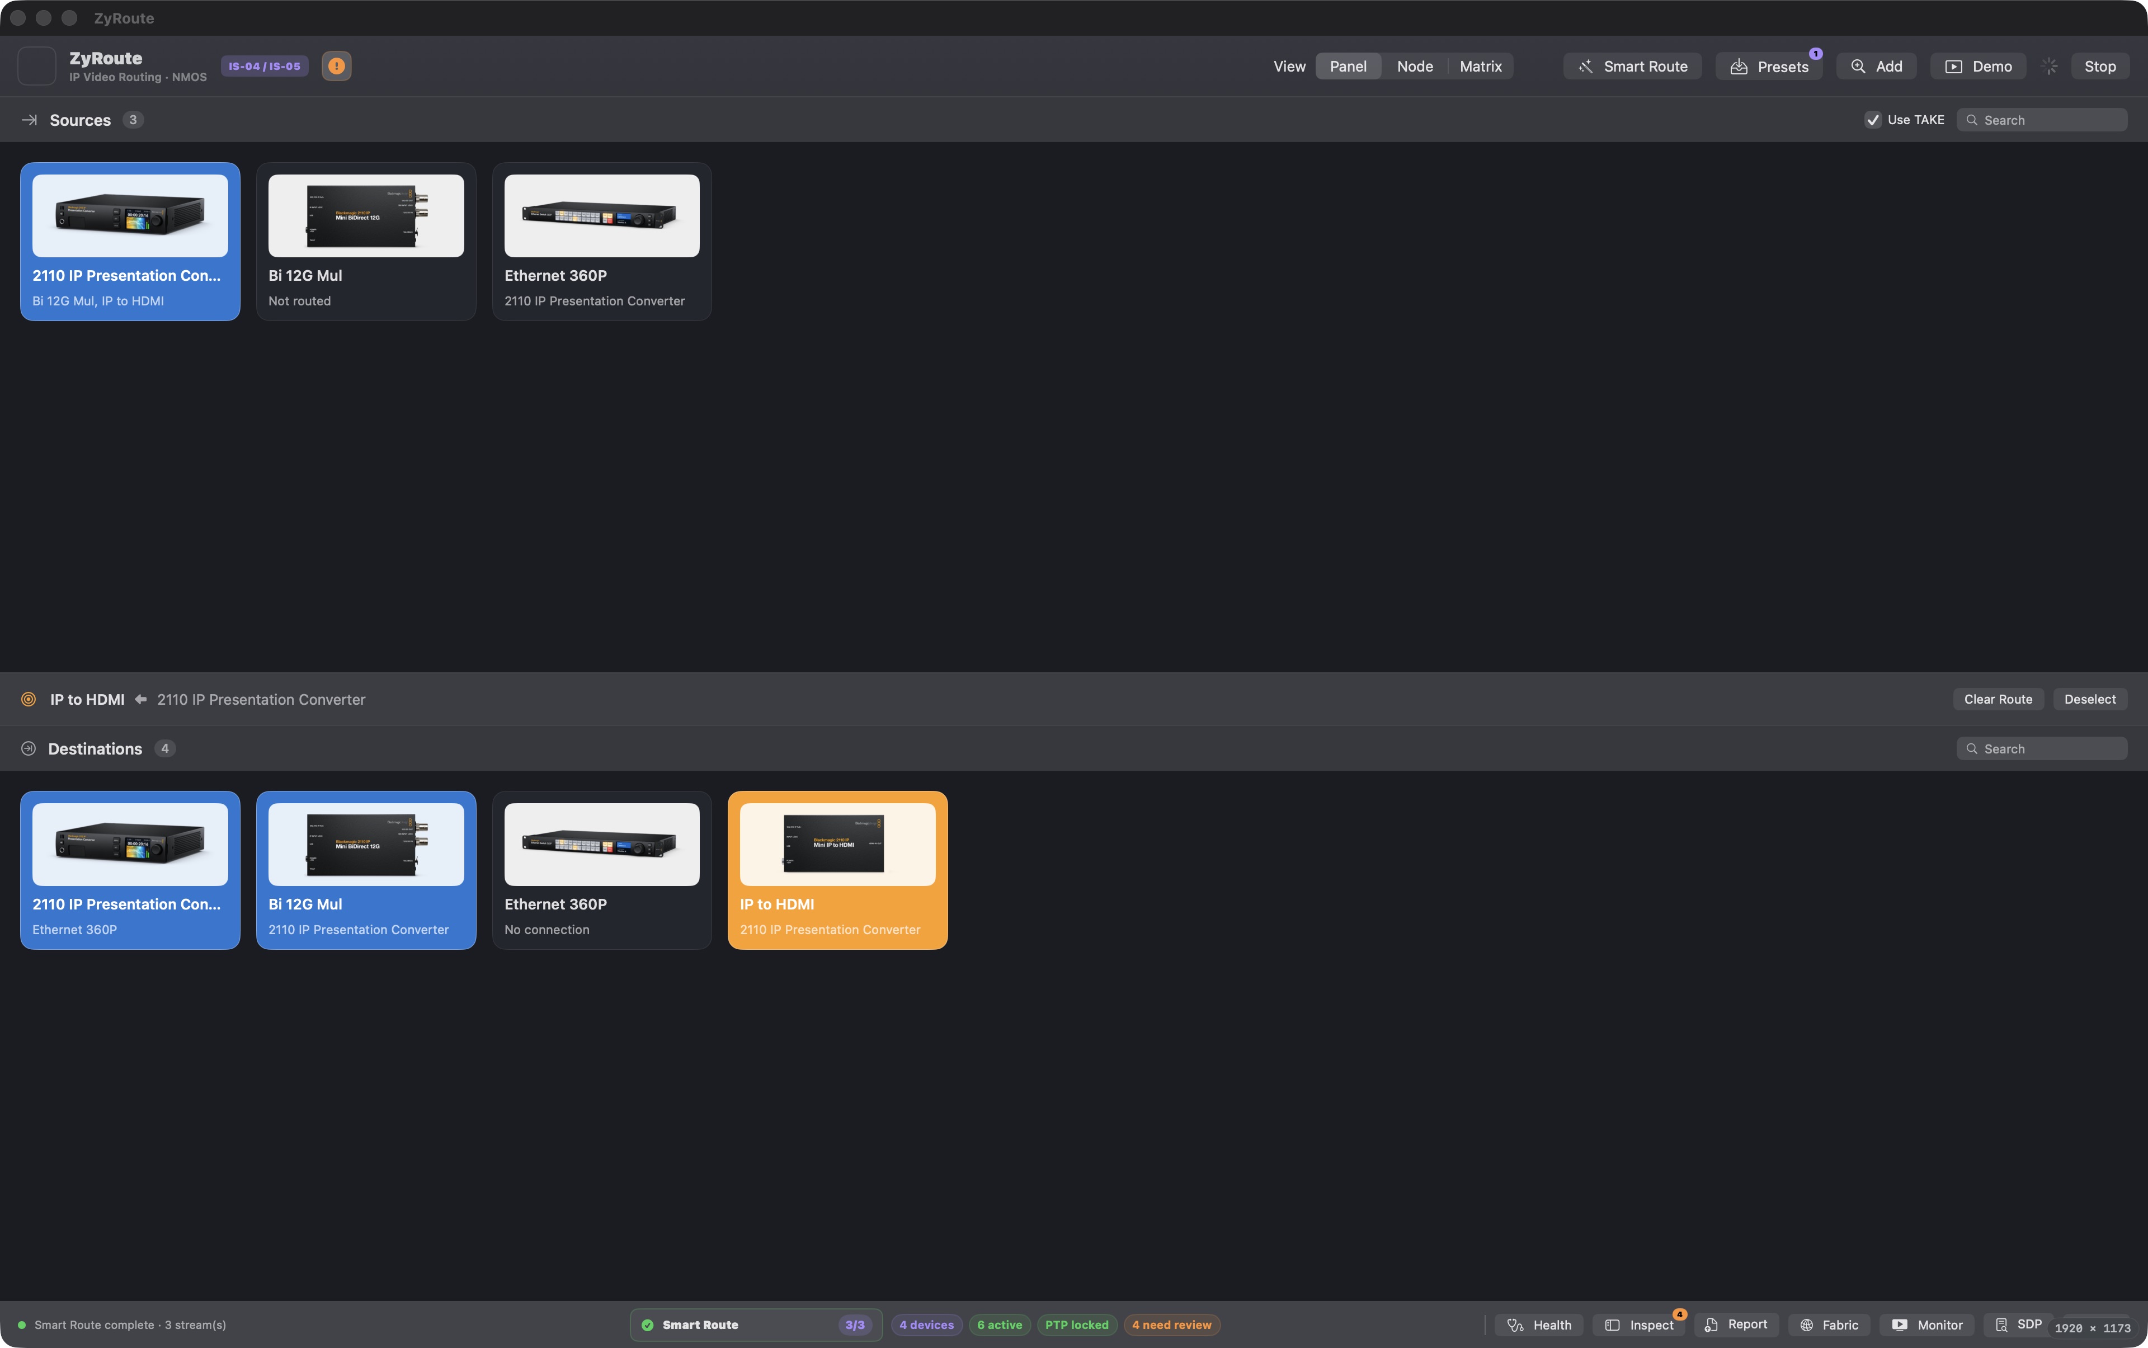This screenshot has width=2148, height=1348.
Task: Click the Smart Route 3/3 progress bar
Action: 756,1325
